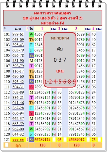The image size is (107, 152).
Task: Select the green W day cell in row 101
Action: [x=31, y=34]
